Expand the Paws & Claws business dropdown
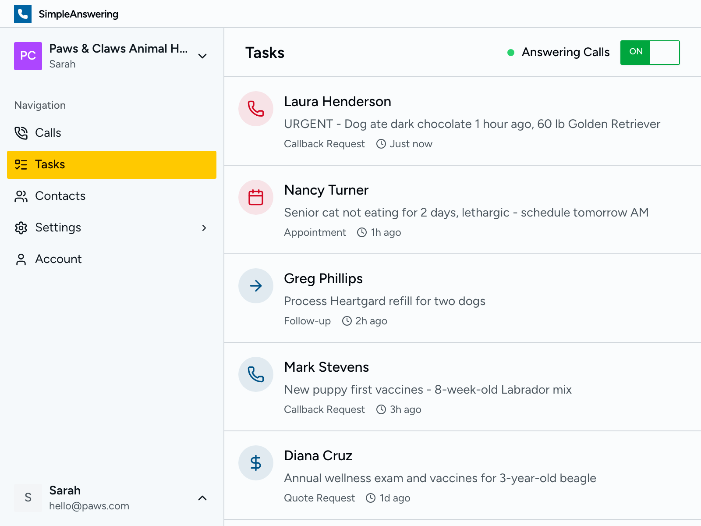The width and height of the screenshot is (701, 526). coord(202,56)
